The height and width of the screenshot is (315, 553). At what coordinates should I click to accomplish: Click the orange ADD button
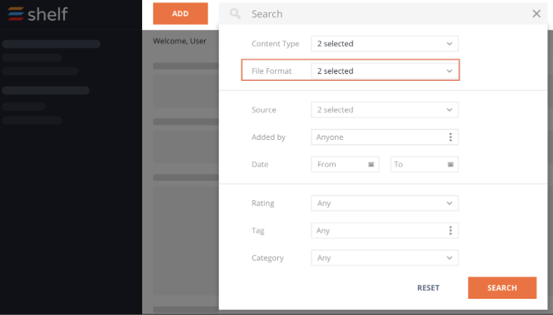(180, 13)
